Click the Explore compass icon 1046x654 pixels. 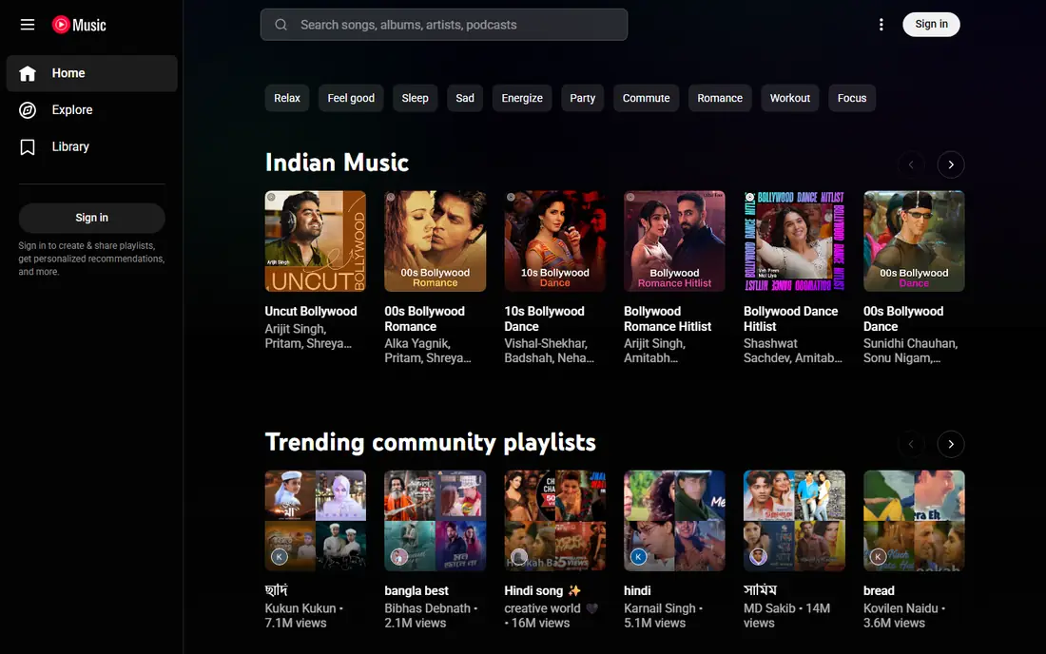point(28,110)
